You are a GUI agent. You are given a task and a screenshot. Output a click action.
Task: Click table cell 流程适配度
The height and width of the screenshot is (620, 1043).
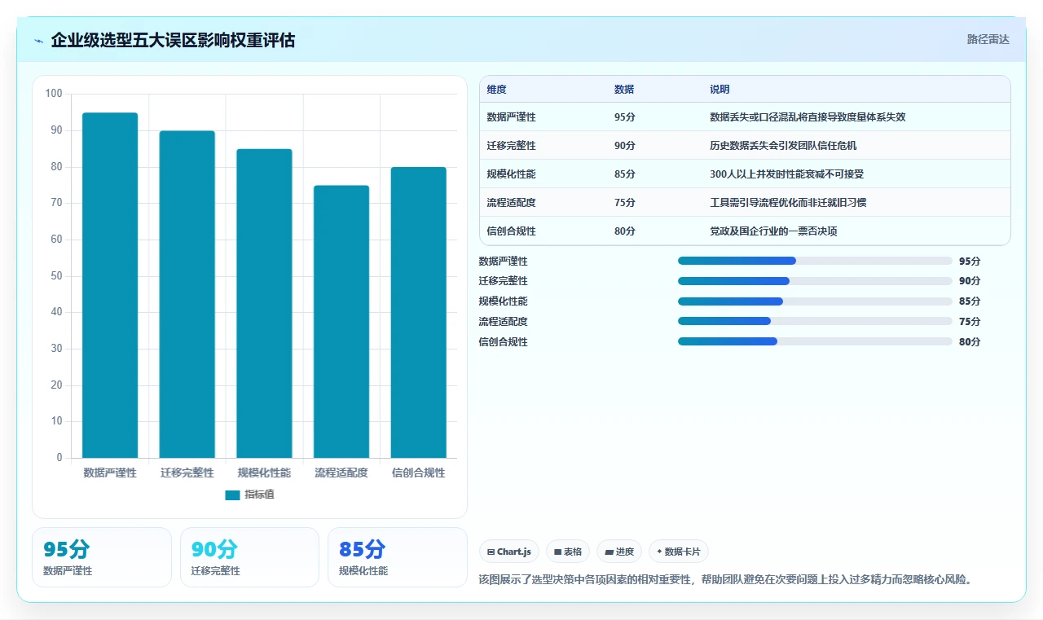512,203
